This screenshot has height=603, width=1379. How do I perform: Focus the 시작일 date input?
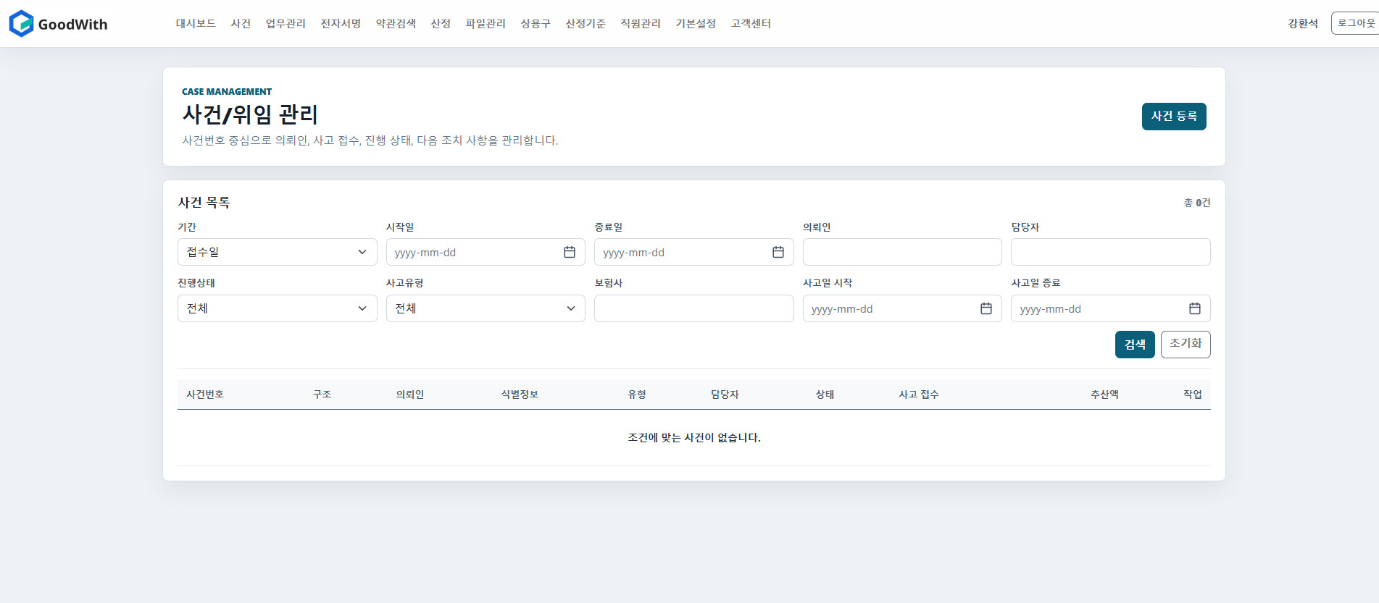point(486,252)
